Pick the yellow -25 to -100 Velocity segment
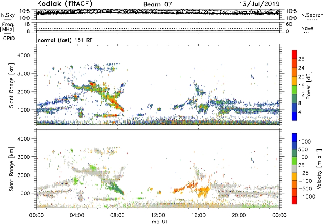Screen dimensions: 323x224 (x=294, y=177)
